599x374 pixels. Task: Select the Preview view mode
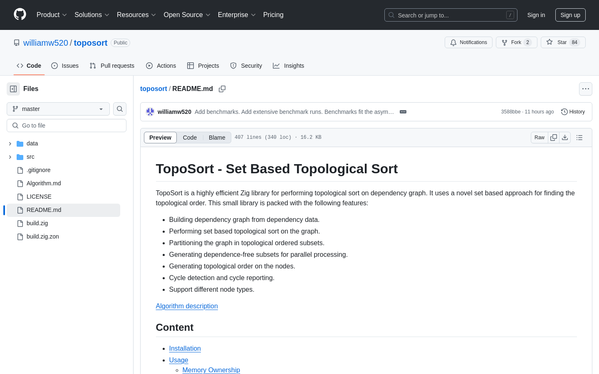[160, 138]
